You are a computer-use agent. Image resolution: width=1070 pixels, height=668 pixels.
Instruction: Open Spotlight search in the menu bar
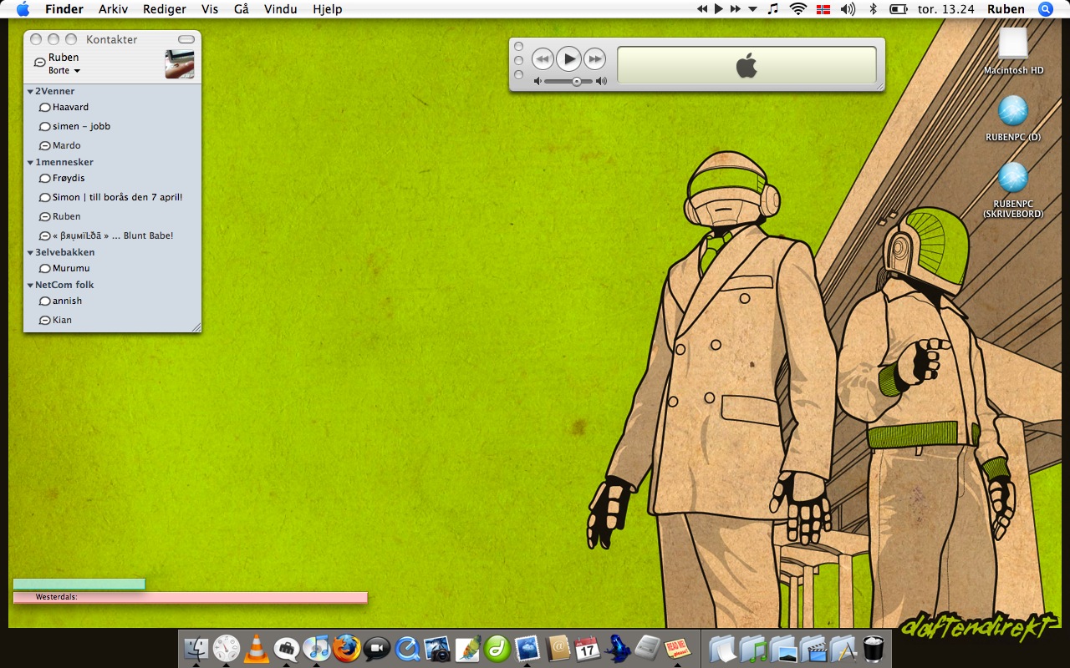(x=1046, y=9)
